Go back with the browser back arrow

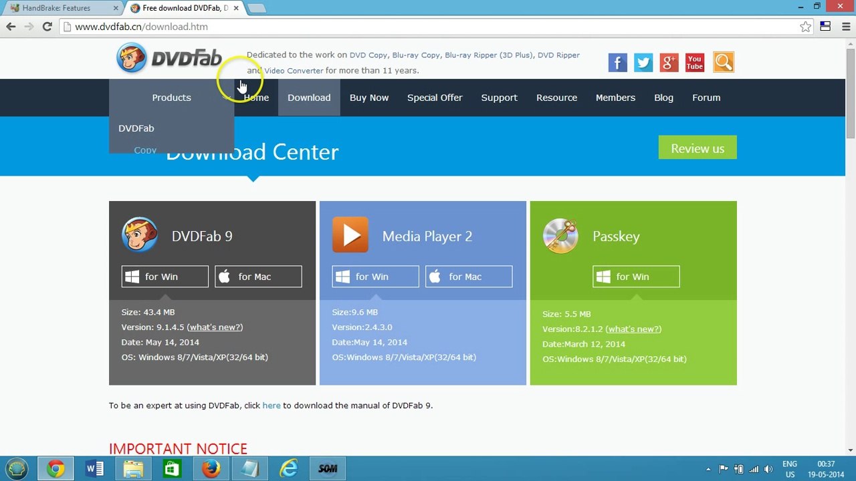[x=11, y=27]
